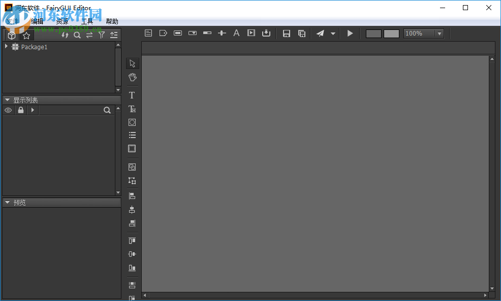The height and width of the screenshot is (301, 501).
Task: Toggle the filter in the package panel
Action: (x=102, y=35)
